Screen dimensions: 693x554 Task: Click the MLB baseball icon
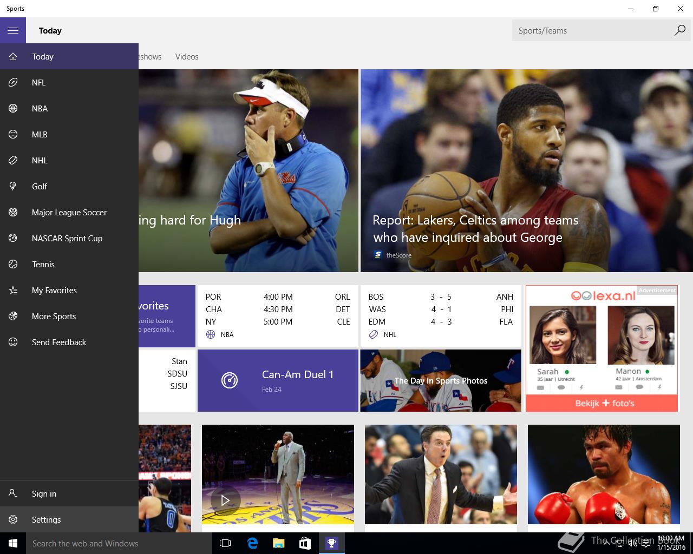pos(13,135)
